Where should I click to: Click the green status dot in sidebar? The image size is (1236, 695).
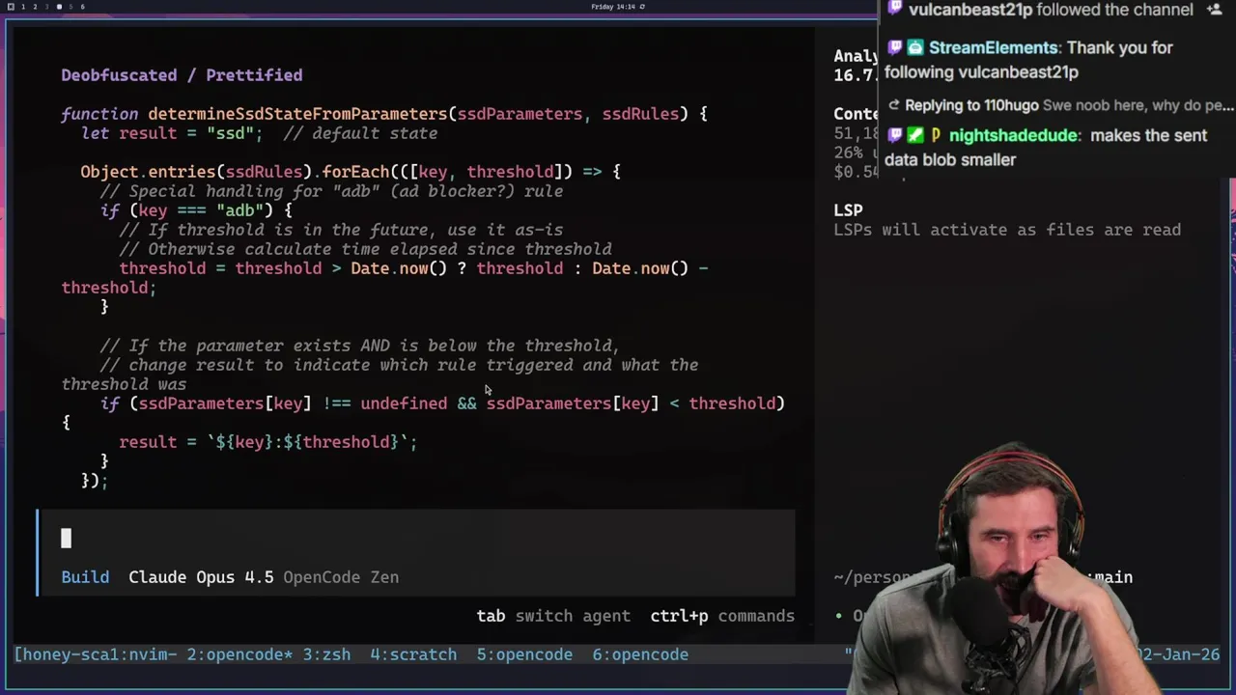(x=838, y=616)
